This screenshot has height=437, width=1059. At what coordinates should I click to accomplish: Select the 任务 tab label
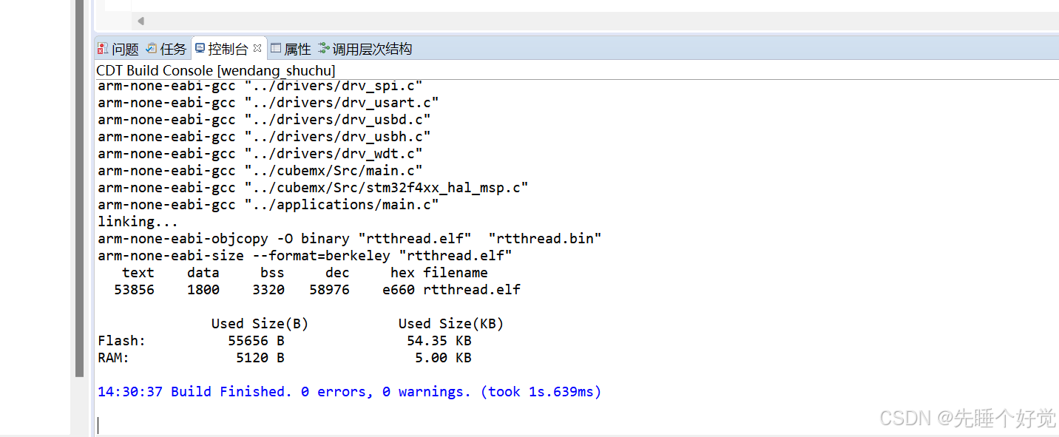click(173, 49)
